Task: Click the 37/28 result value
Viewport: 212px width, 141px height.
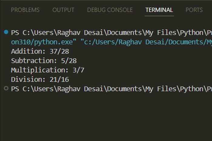Action: click(x=59, y=51)
